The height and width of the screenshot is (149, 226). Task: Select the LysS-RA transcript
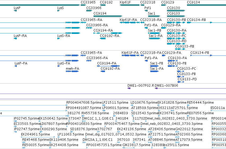point(58,38)
